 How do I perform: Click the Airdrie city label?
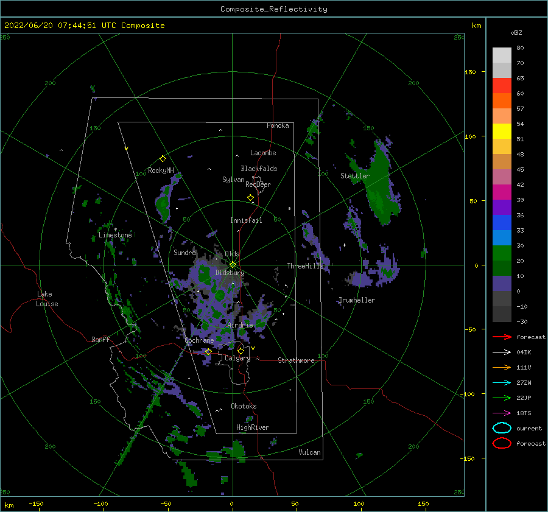[240, 325]
